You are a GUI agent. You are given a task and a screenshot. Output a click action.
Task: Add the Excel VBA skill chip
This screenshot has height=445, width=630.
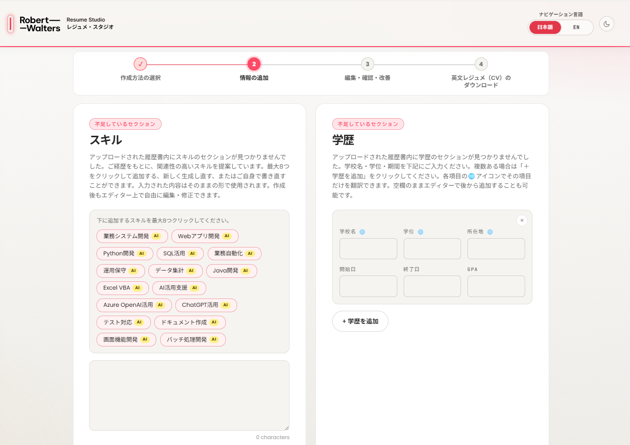pyautogui.click(x=122, y=288)
